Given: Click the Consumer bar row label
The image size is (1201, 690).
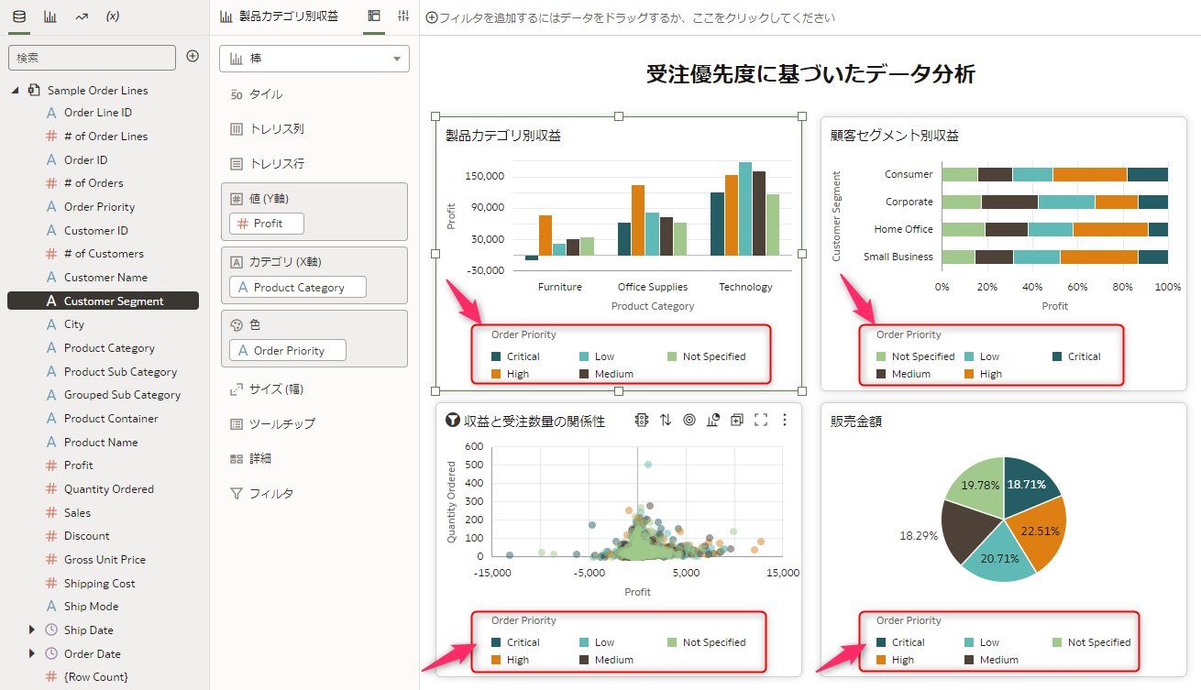Looking at the screenshot, I should pos(909,174).
